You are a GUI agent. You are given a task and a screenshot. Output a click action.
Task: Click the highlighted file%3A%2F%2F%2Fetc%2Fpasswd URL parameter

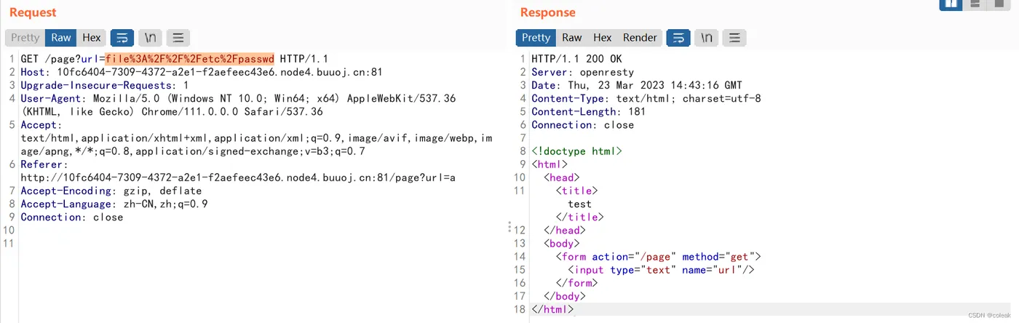(x=190, y=59)
